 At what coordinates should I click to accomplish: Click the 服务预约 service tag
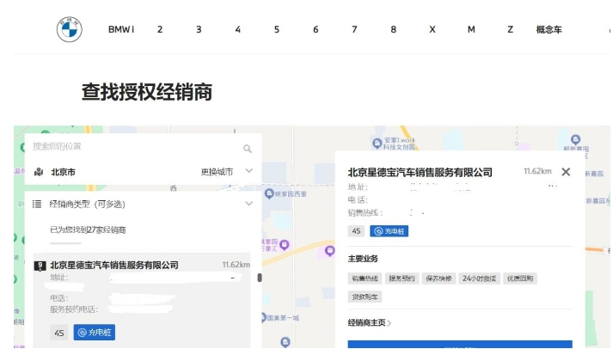pos(402,279)
